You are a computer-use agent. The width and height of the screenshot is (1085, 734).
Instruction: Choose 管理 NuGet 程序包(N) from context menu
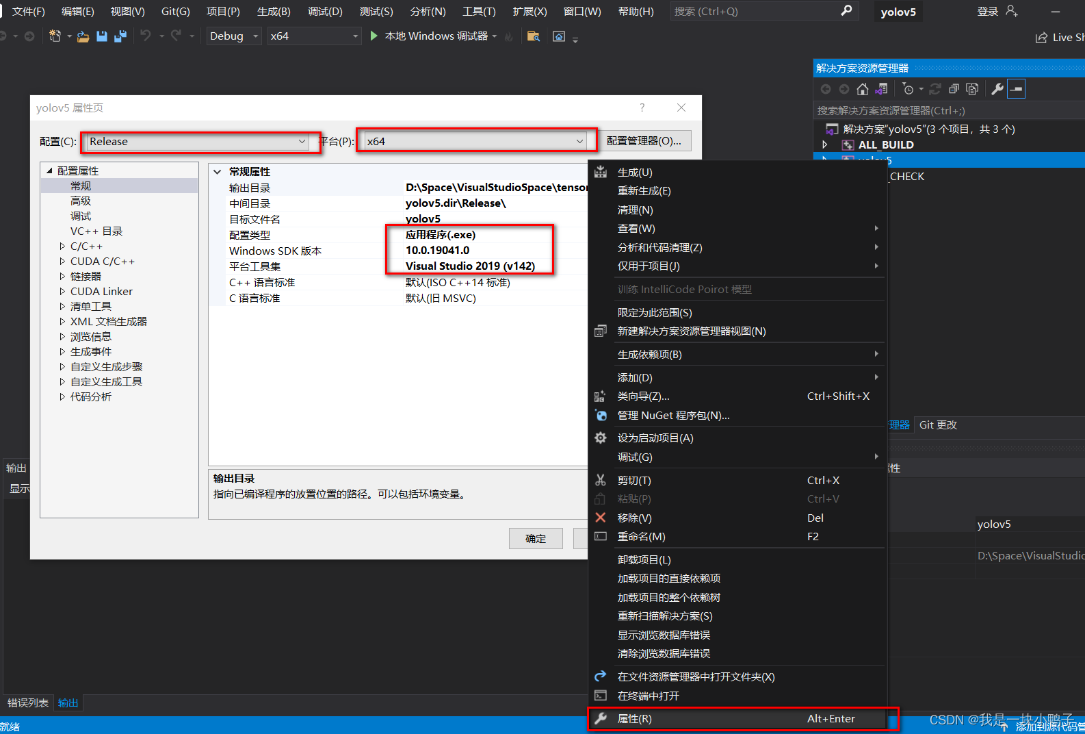coord(737,416)
